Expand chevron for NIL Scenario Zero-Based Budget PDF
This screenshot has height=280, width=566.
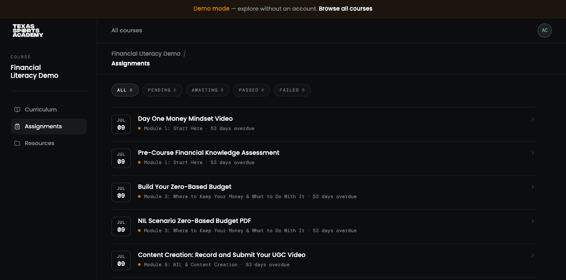click(532, 221)
